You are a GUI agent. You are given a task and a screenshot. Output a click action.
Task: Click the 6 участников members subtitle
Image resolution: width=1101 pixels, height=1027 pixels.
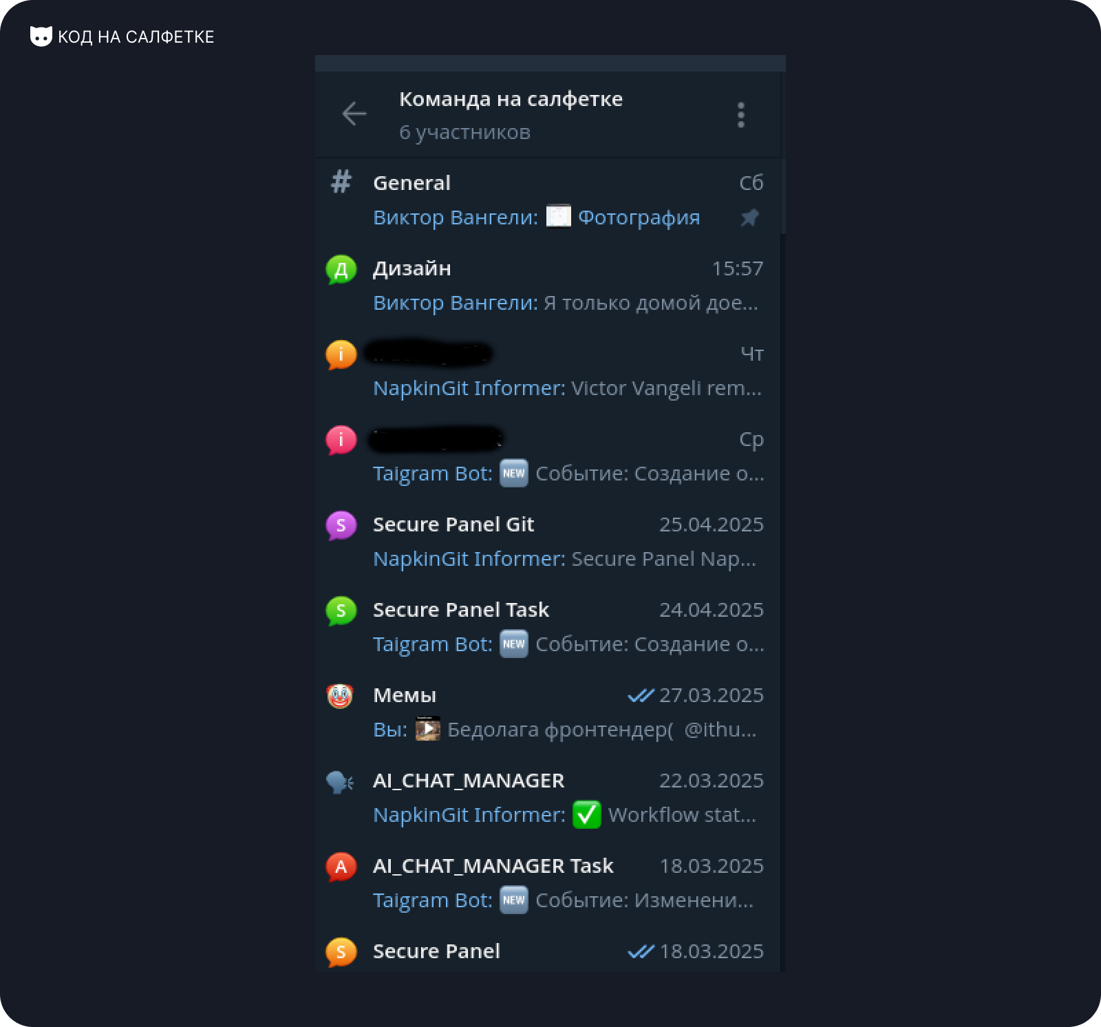pos(465,132)
